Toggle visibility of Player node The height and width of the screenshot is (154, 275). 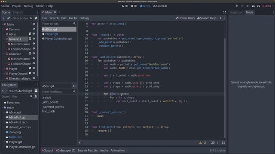coord(34,68)
